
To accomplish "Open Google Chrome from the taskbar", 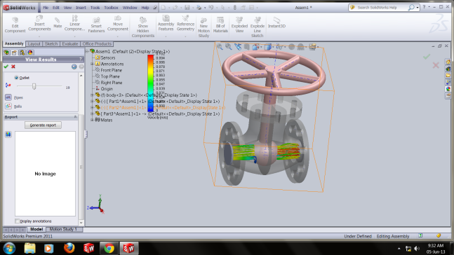I will pyautogui.click(x=109, y=248).
